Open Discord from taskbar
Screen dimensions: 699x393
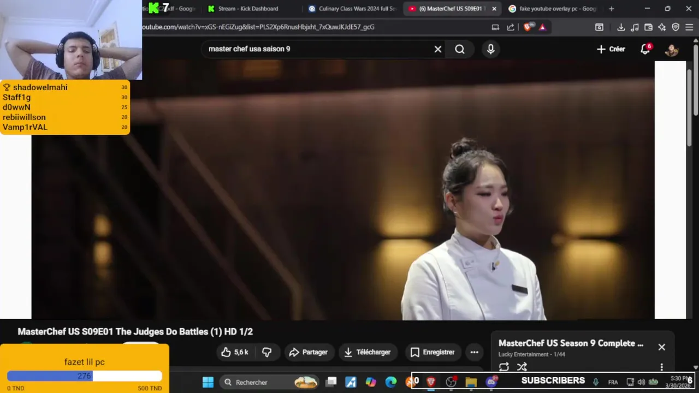[491, 382]
